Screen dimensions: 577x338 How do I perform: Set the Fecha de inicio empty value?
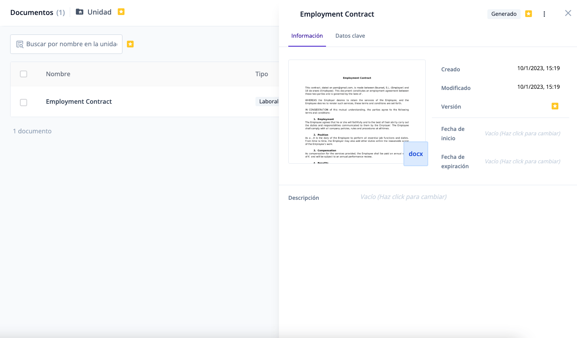(522, 133)
